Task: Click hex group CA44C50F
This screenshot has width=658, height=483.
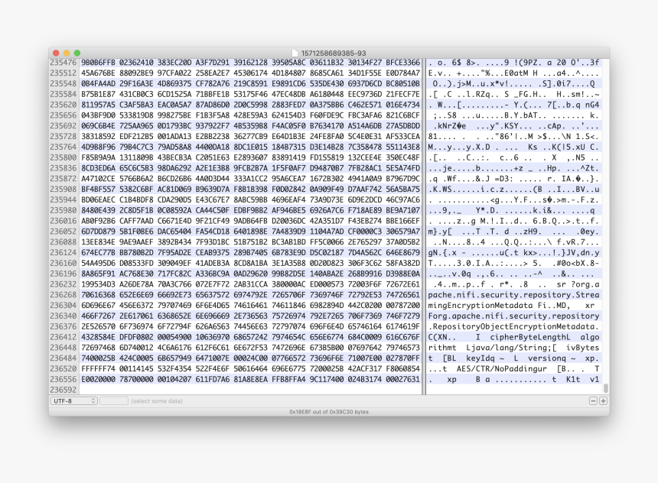Action: click(x=213, y=210)
